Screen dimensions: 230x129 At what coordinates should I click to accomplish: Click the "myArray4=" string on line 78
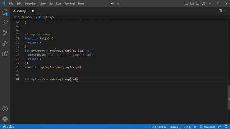pos(54,67)
